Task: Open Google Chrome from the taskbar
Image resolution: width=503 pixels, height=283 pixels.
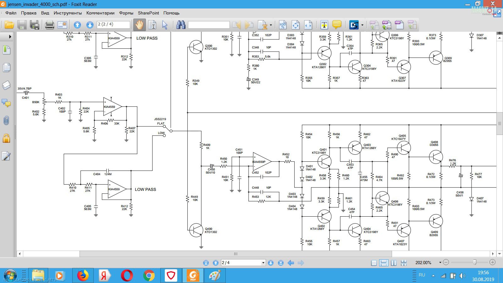Action: (x=149, y=276)
